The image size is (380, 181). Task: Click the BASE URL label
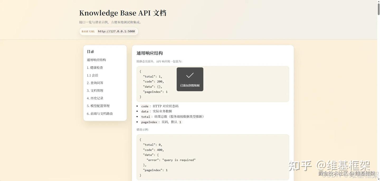pyautogui.click(x=88, y=31)
